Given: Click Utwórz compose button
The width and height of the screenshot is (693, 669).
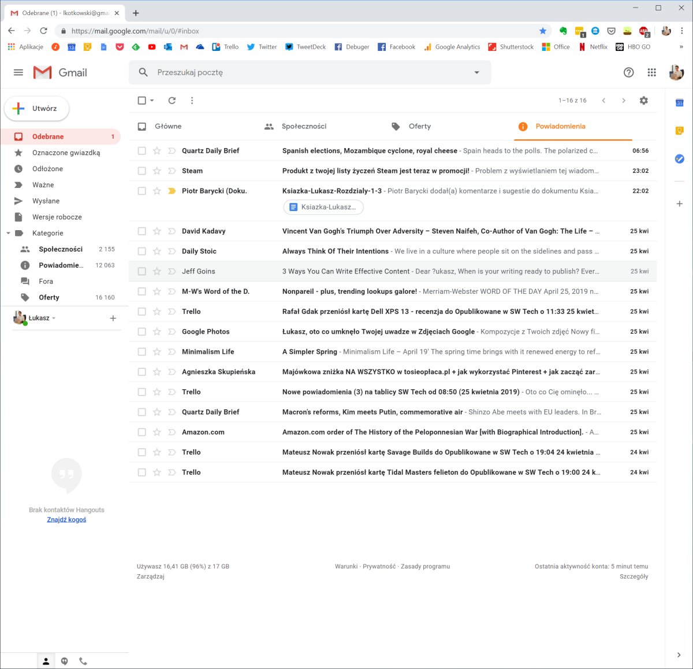Looking at the screenshot, I should [x=37, y=108].
